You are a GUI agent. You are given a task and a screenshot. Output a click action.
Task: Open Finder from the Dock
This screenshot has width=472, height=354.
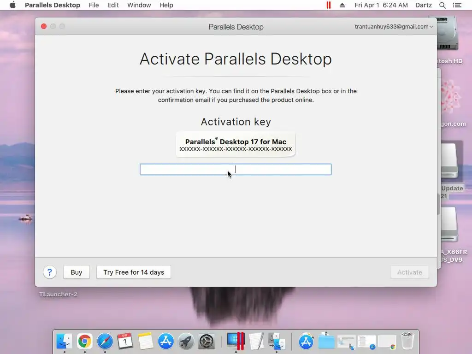pyautogui.click(x=64, y=341)
